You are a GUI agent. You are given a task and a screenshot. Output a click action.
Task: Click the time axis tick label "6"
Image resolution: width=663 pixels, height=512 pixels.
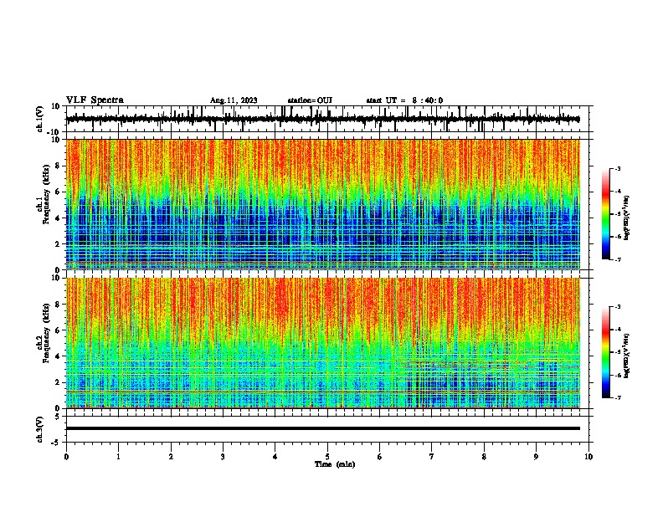coord(380,457)
